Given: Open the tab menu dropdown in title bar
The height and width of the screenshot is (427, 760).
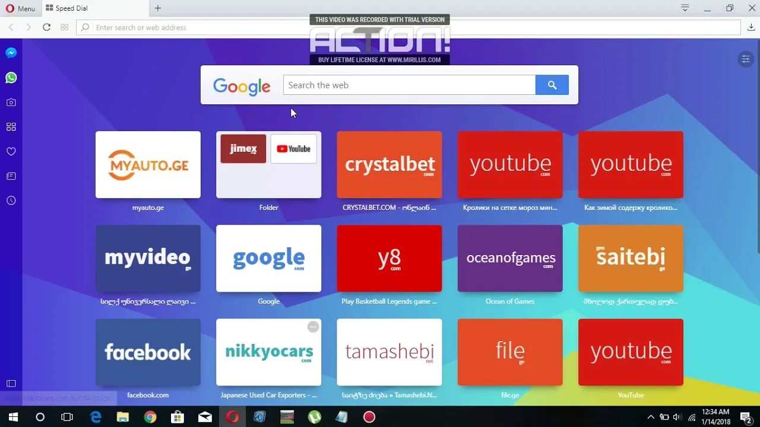Looking at the screenshot, I should click(685, 8).
